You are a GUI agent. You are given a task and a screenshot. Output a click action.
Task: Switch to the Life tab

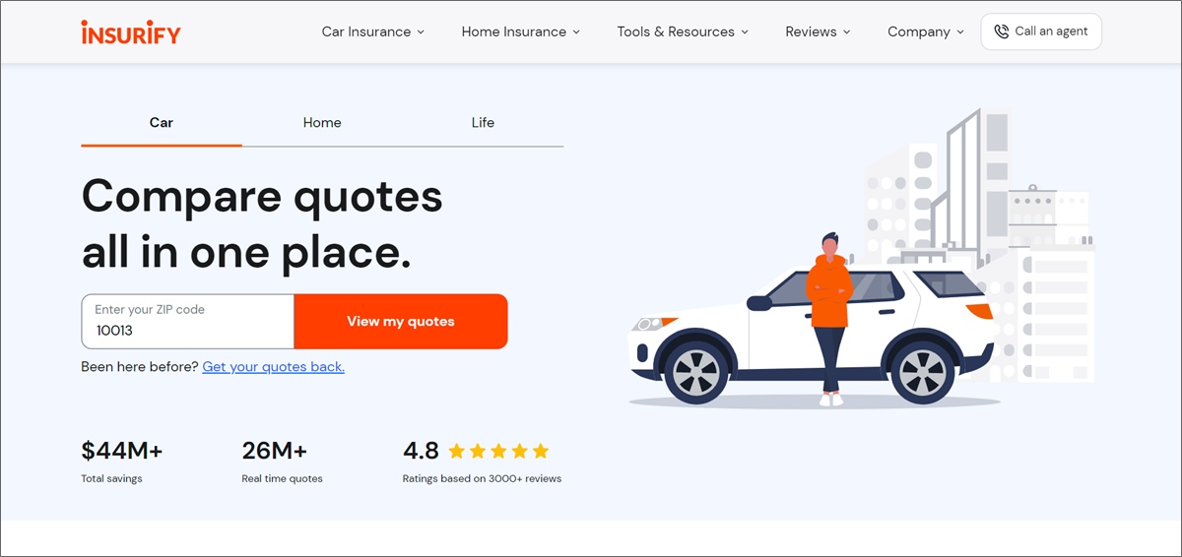pos(483,123)
